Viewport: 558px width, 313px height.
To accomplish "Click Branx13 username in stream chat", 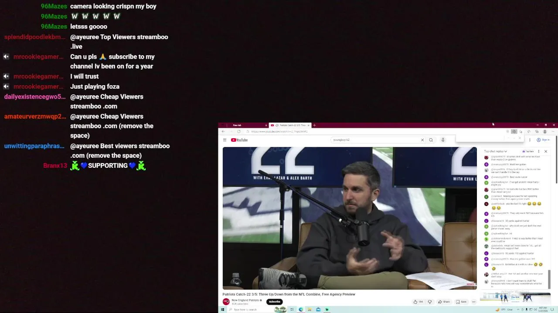I will point(55,166).
